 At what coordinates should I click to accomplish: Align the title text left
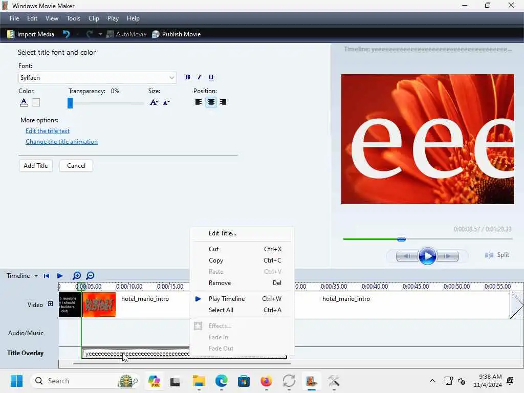(199, 102)
